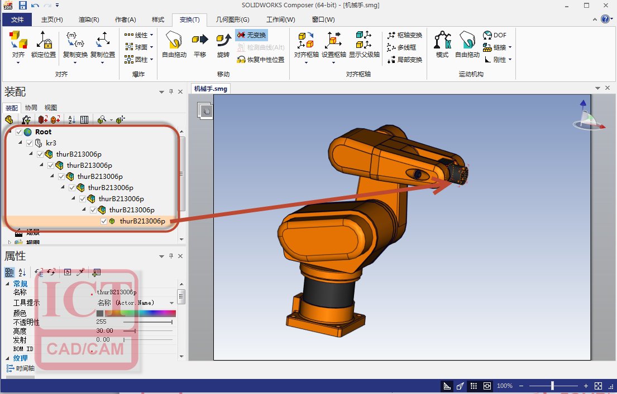Toggle checkbox of highlighted thurB213006p item
Viewport: 617px width, 394px height.
click(x=104, y=221)
